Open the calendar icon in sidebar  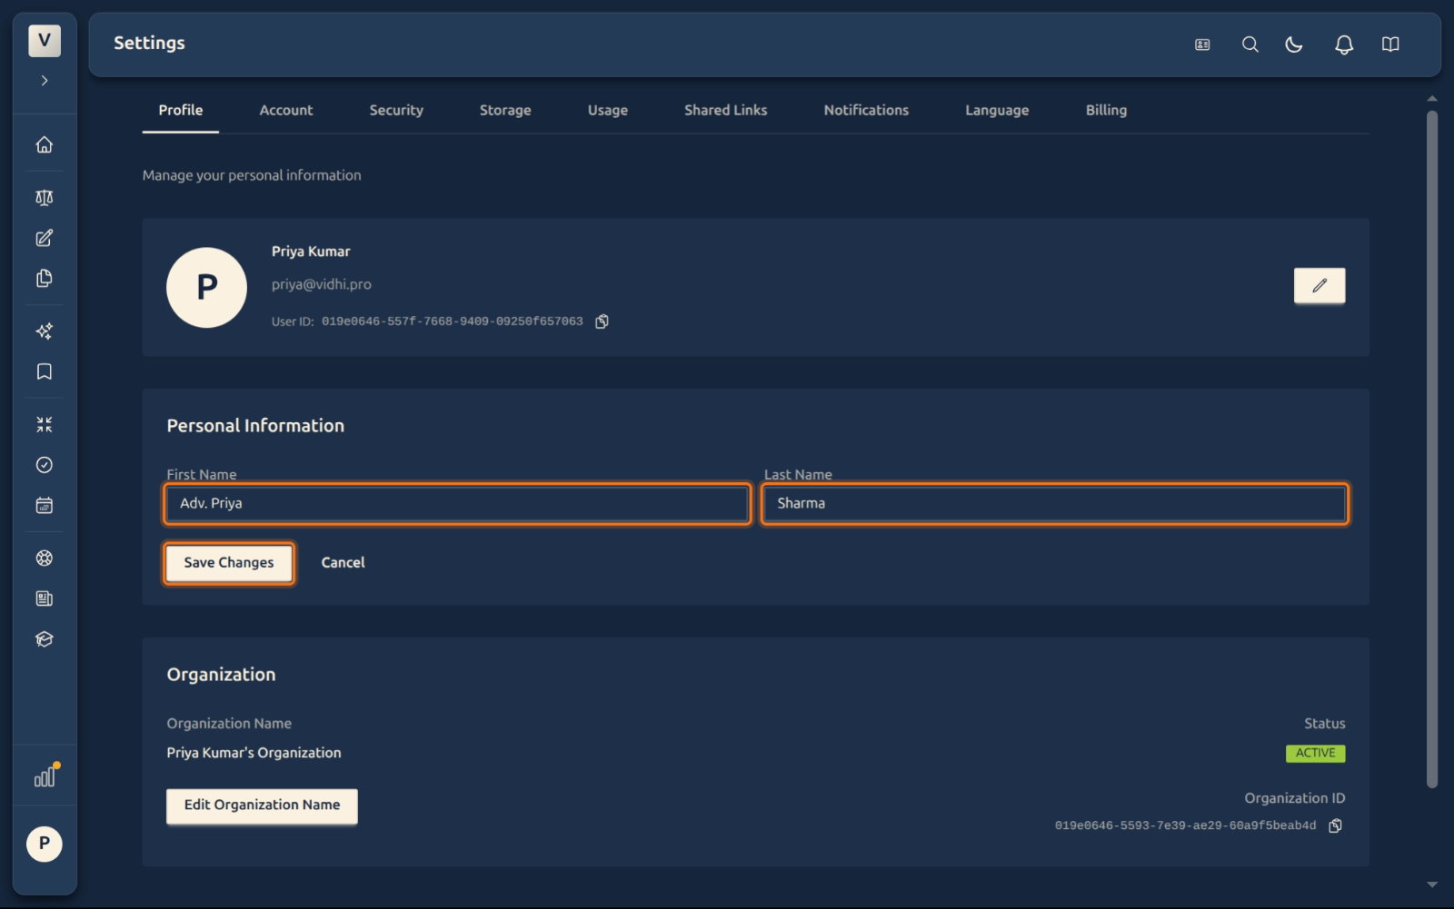pyautogui.click(x=45, y=506)
